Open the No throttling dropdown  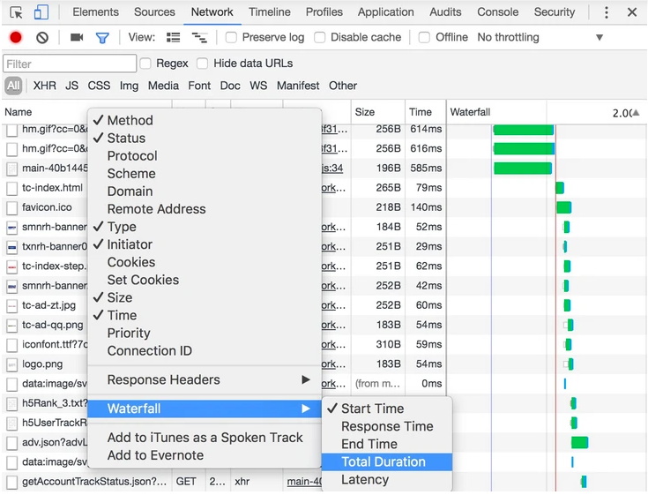540,38
